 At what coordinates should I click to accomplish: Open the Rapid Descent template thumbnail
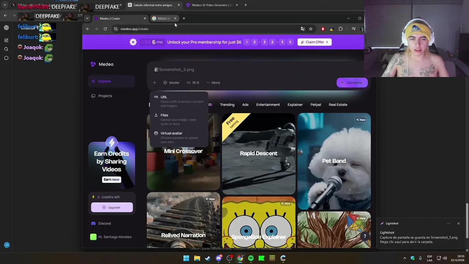pos(258,154)
